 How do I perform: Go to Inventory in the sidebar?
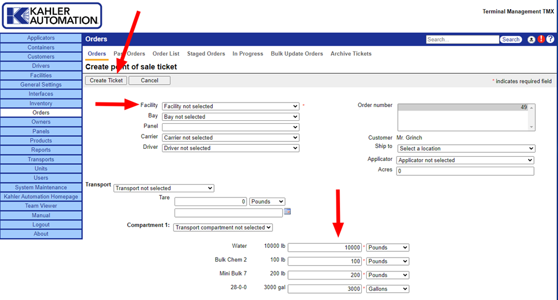click(41, 104)
